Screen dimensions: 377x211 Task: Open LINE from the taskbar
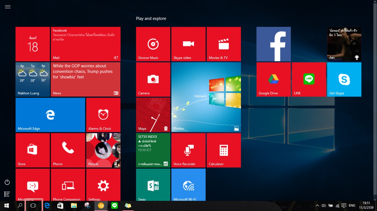[x=114, y=206]
